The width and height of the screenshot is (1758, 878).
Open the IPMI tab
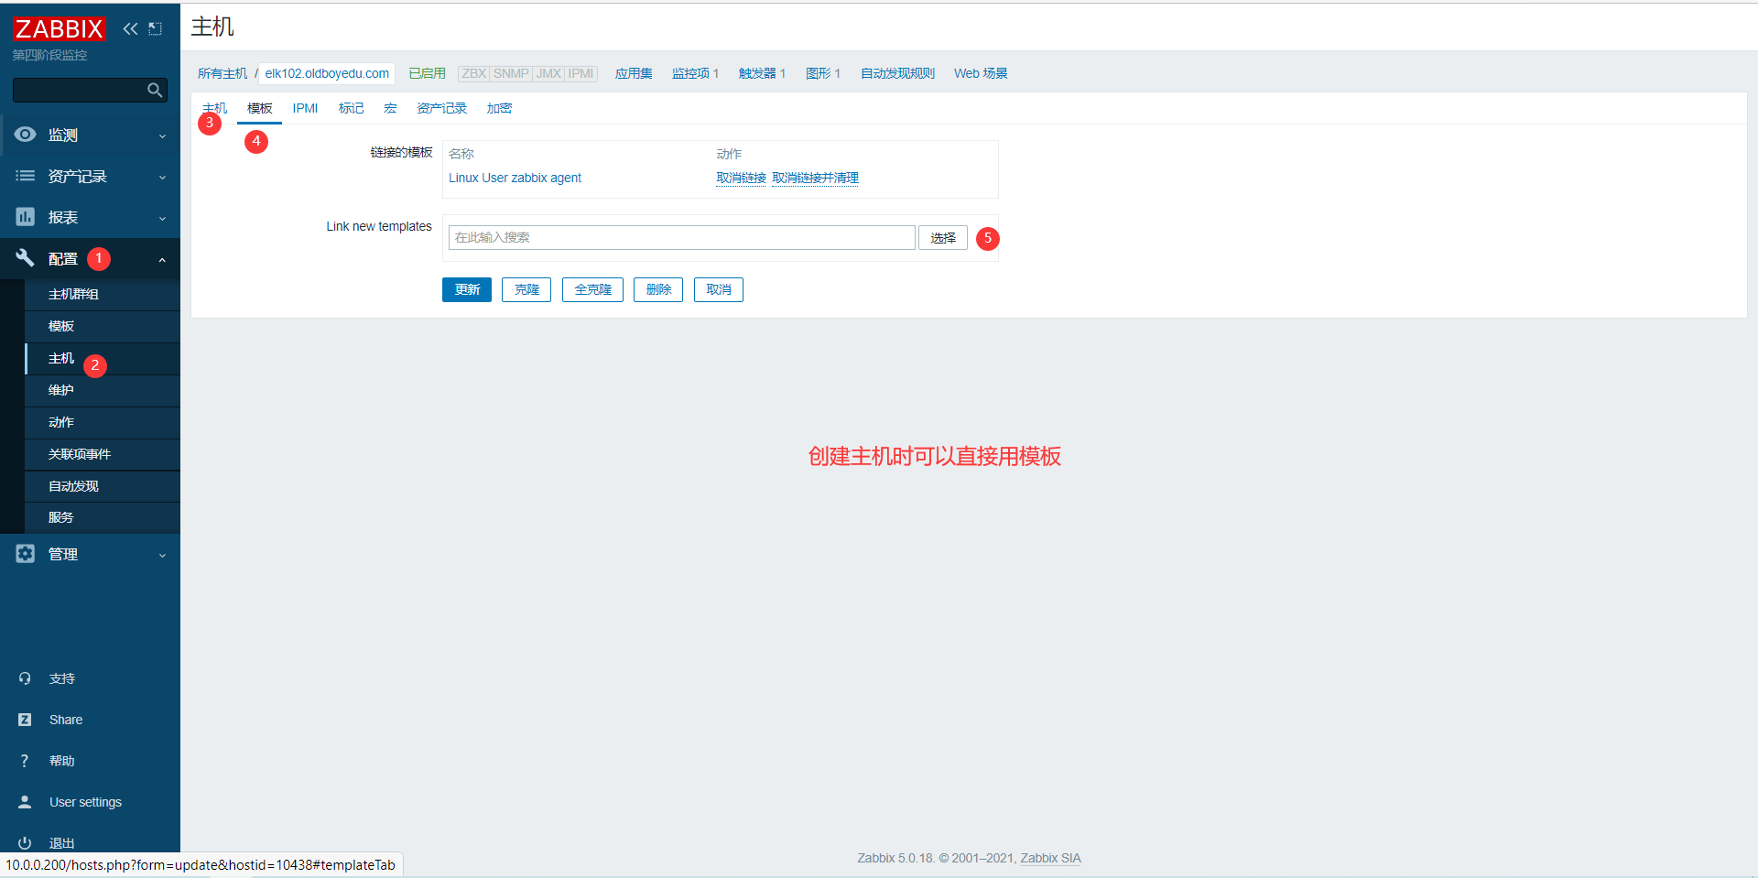305,108
